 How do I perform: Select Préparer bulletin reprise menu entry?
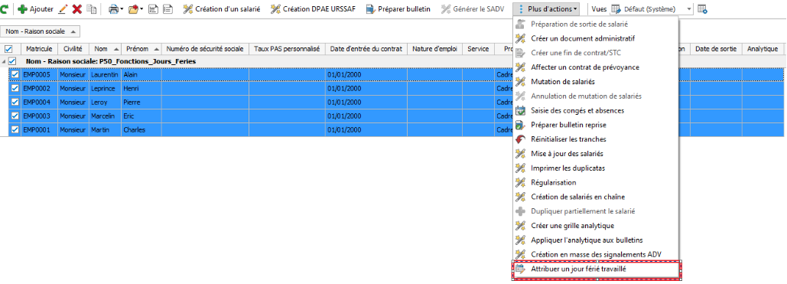coord(595,125)
